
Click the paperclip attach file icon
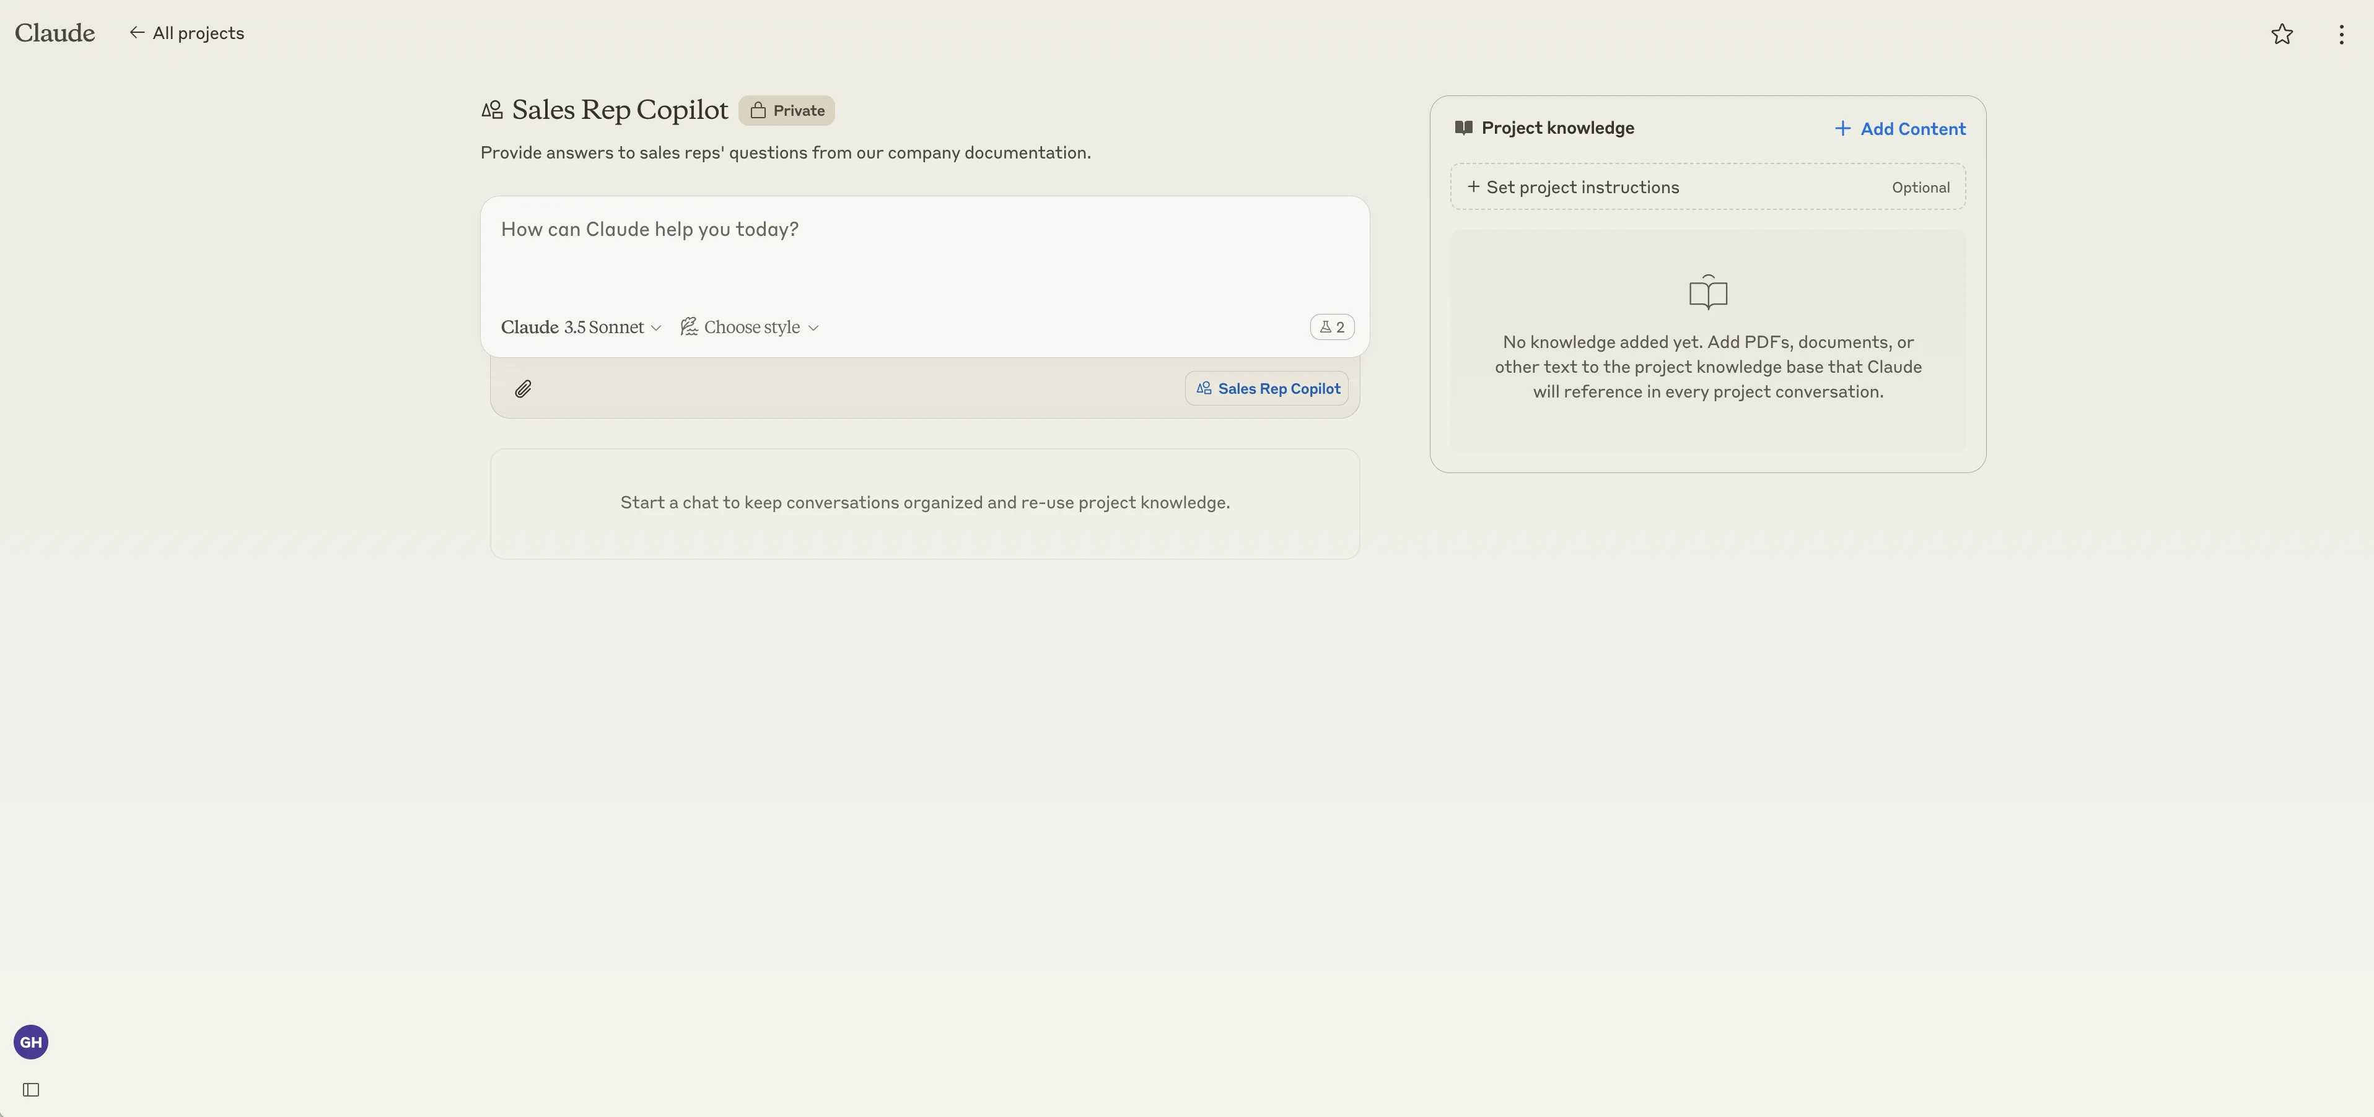pyautogui.click(x=522, y=389)
